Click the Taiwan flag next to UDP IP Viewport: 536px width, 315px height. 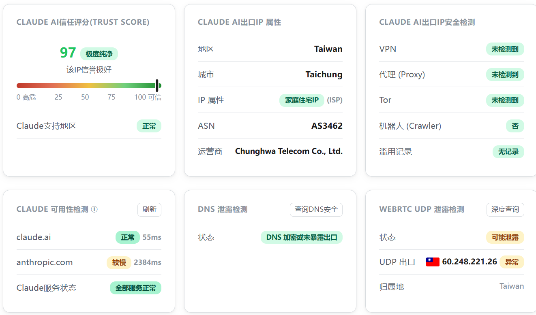(433, 262)
